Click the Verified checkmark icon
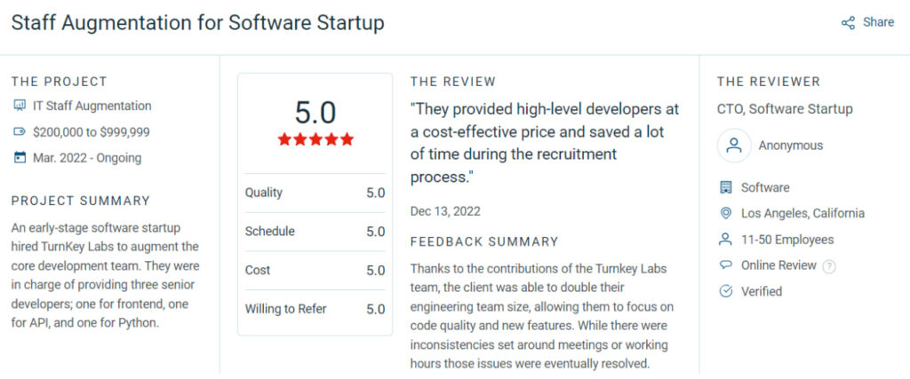910x379 pixels. [725, 291]
